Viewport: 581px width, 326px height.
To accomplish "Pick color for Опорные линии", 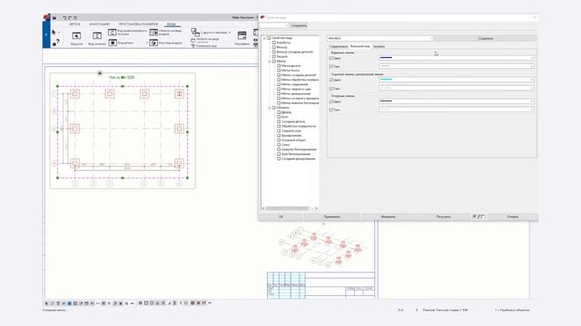I will tap(456, 101).
